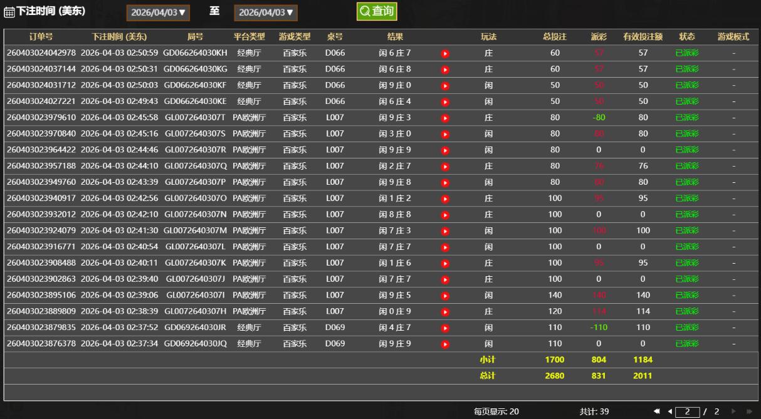Play replay for round GD066264030KH
Viewport: 761px width, 419px height.
pos(445,53)
